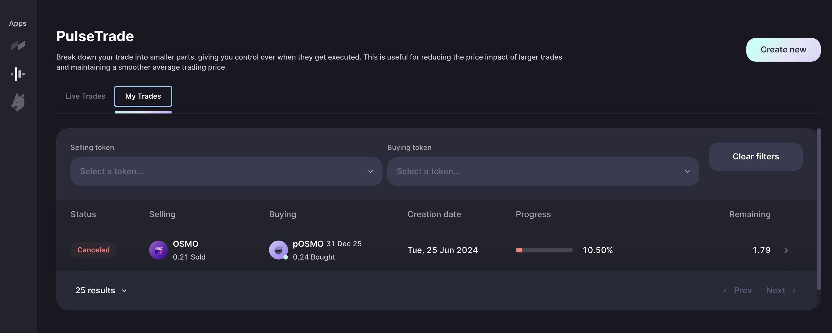Screen dimensions: 832x333
Task: Clear filters button click
Action: (756, 157)
